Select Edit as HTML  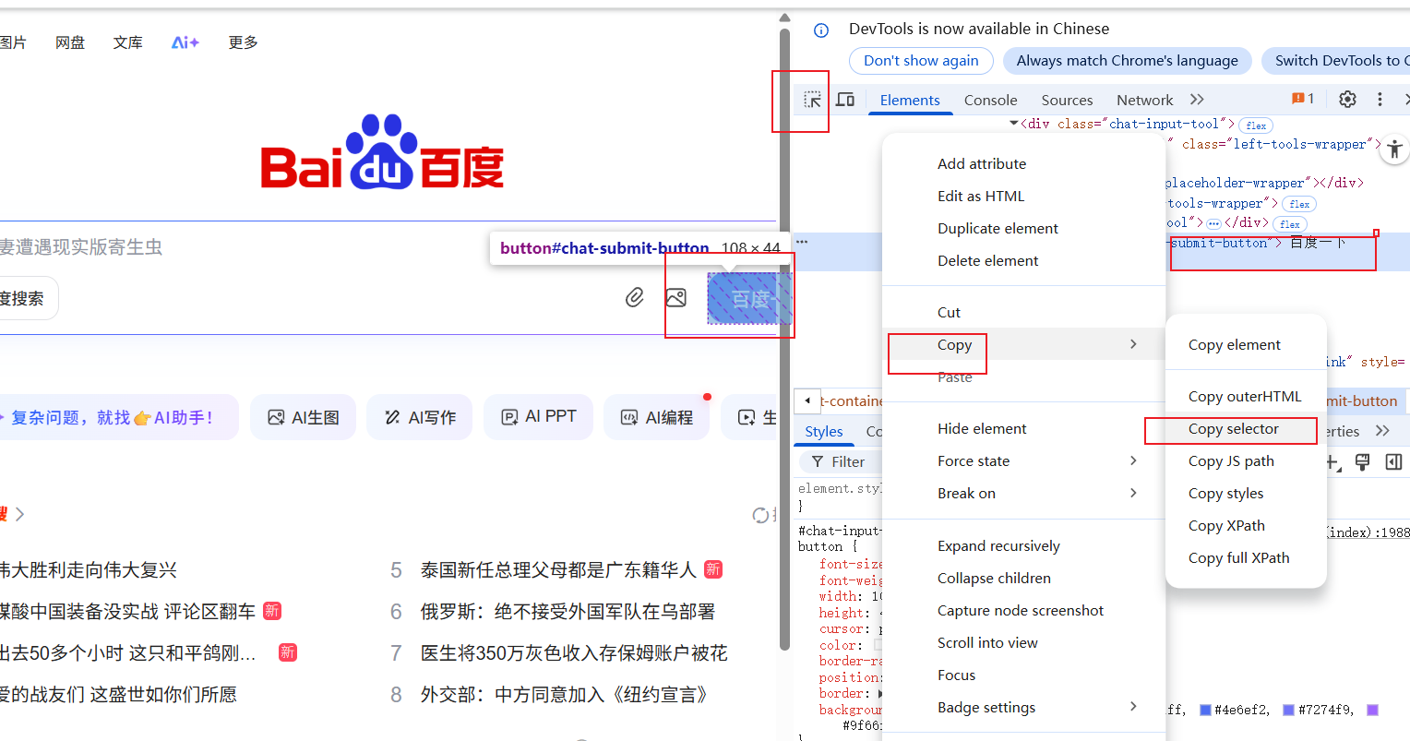pos(1024,196)
